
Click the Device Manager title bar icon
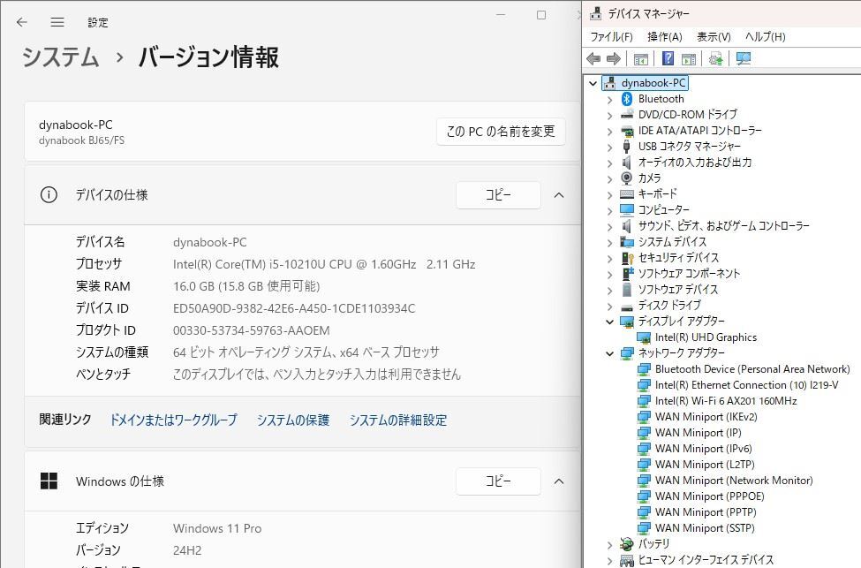pyautogui.click(x=595, y=13)
